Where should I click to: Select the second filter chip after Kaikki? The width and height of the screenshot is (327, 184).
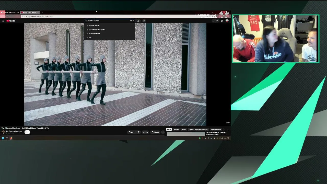pos(176,129)
